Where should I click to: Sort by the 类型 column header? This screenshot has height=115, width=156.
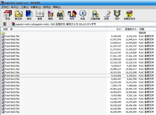(x=147, y=29)
